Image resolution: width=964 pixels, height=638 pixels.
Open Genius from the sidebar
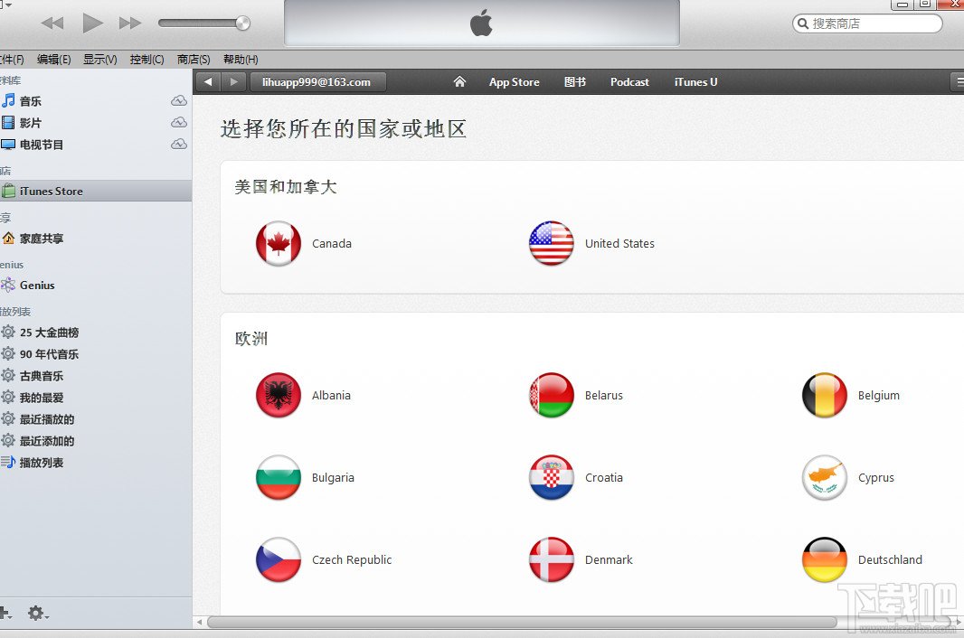pos(38,285)
